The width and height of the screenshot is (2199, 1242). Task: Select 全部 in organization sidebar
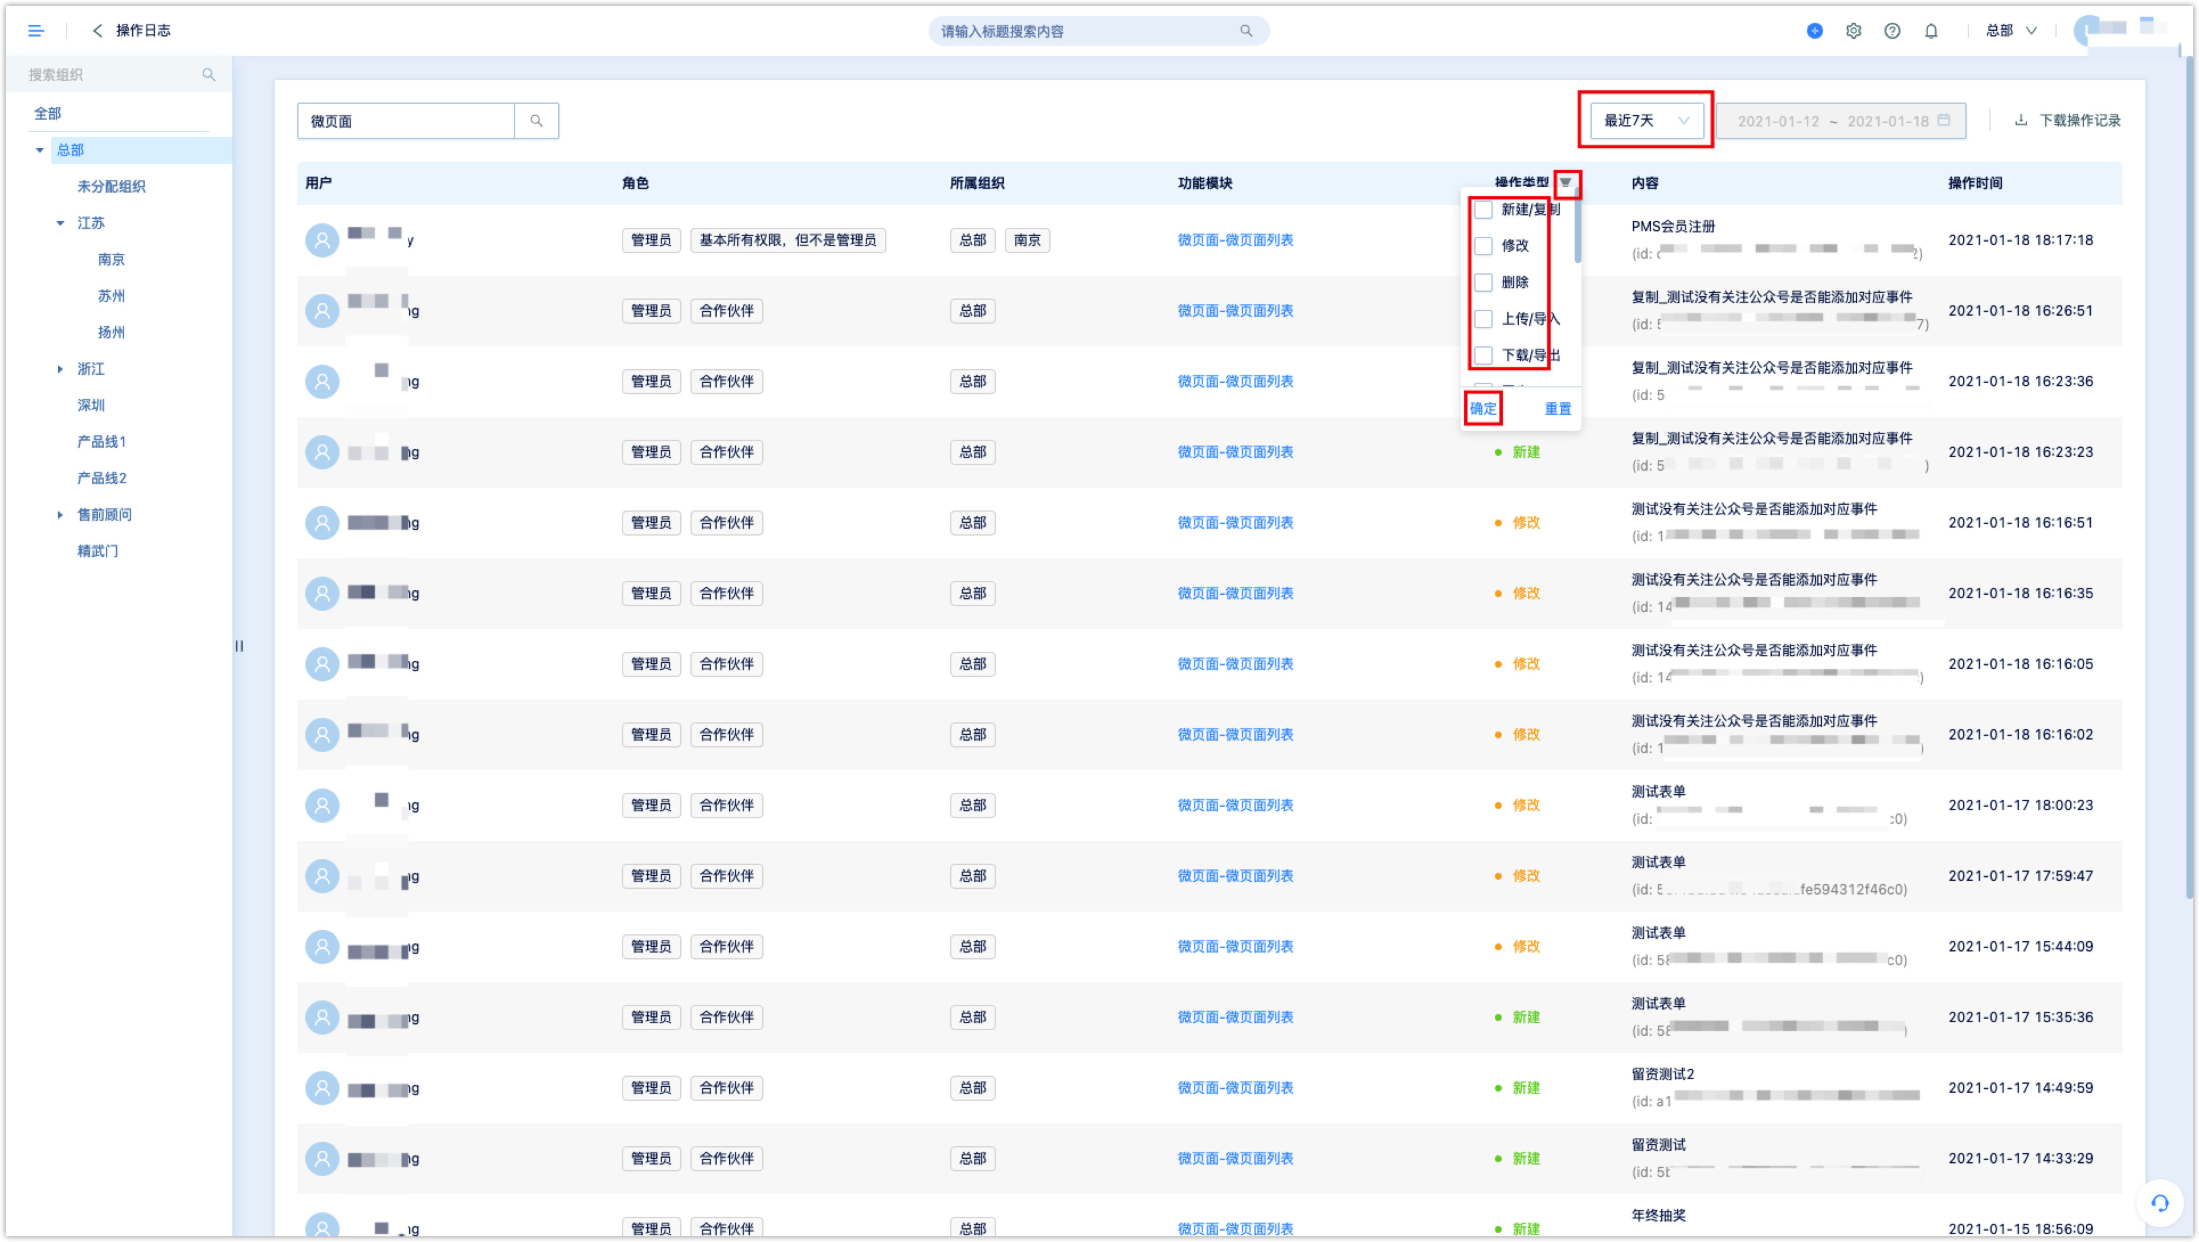click(x=48, y=113)
